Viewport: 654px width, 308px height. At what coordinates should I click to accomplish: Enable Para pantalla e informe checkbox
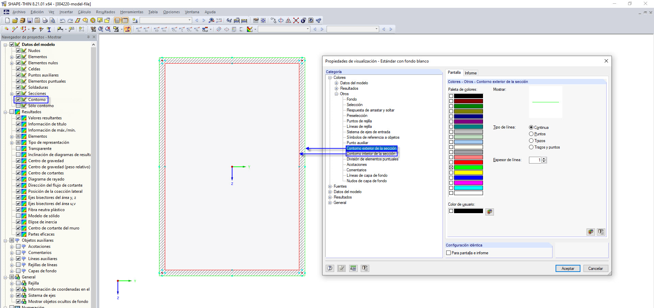click(x=449, y=253)
